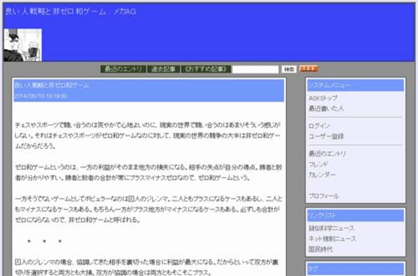Open the フレンド sidebar link
Screen dimensions: 418x276
coord(318,164)
